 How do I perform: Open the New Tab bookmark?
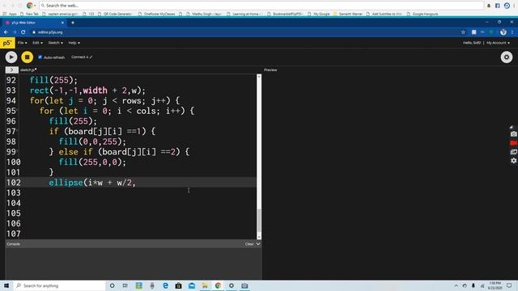point(29,14)
